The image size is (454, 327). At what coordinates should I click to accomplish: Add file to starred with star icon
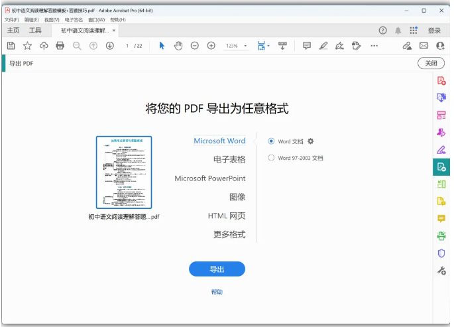(x=28, y=46)
